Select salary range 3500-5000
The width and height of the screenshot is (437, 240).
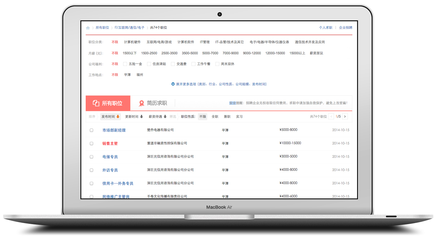point(190,53)
